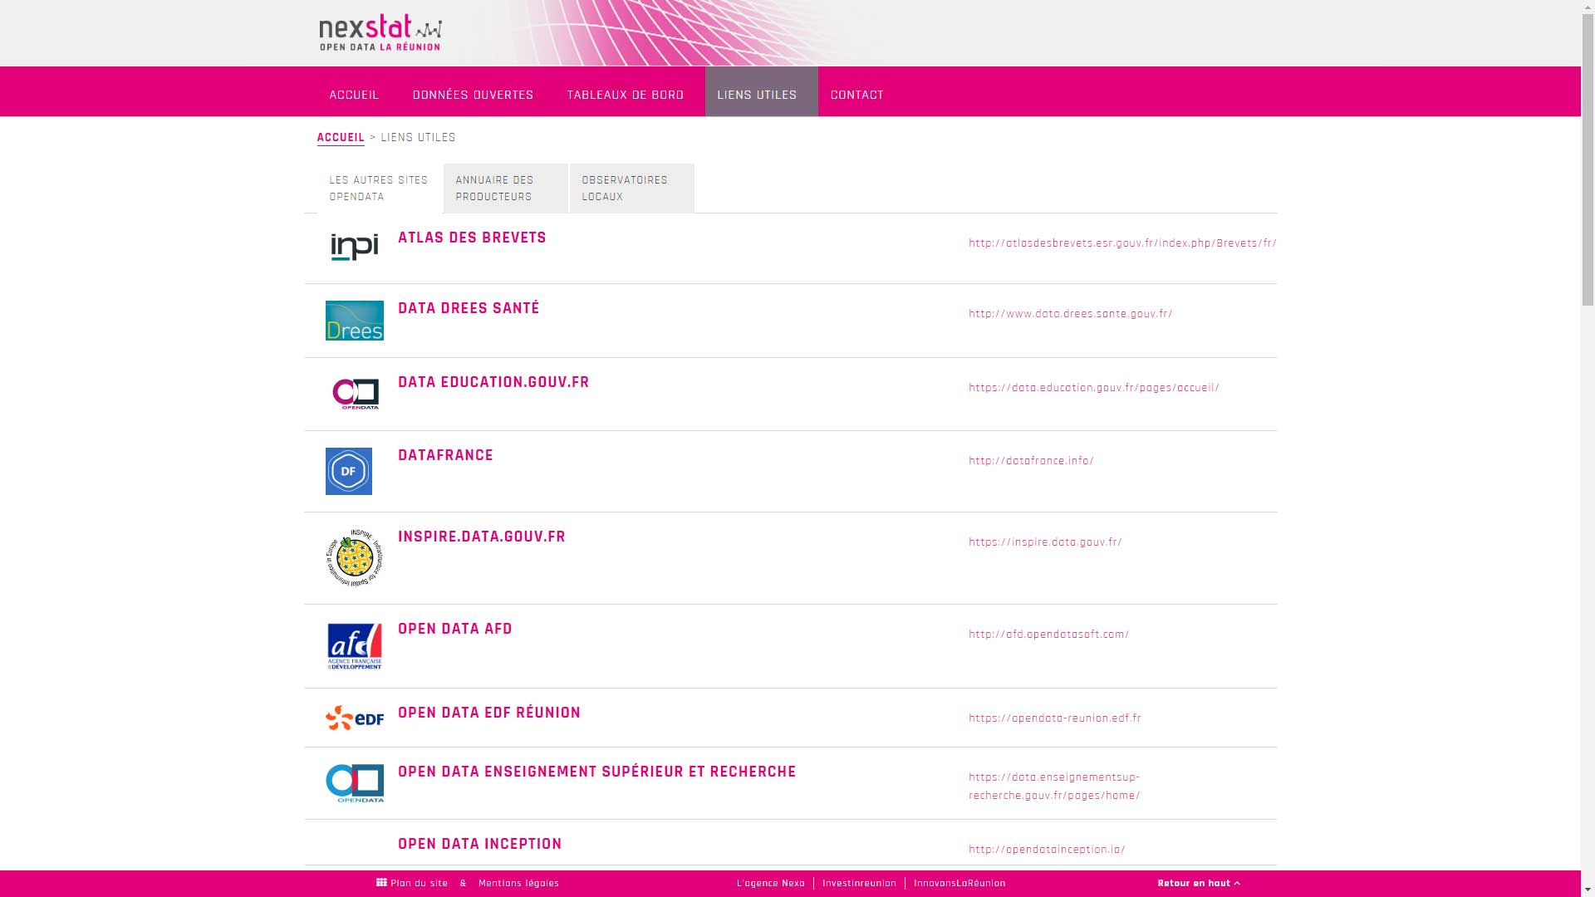Viewport: 1595px width, 897px height.
Task: Open the datafrance.info link
Action: pyautogui.click(x=1031, y=461)
